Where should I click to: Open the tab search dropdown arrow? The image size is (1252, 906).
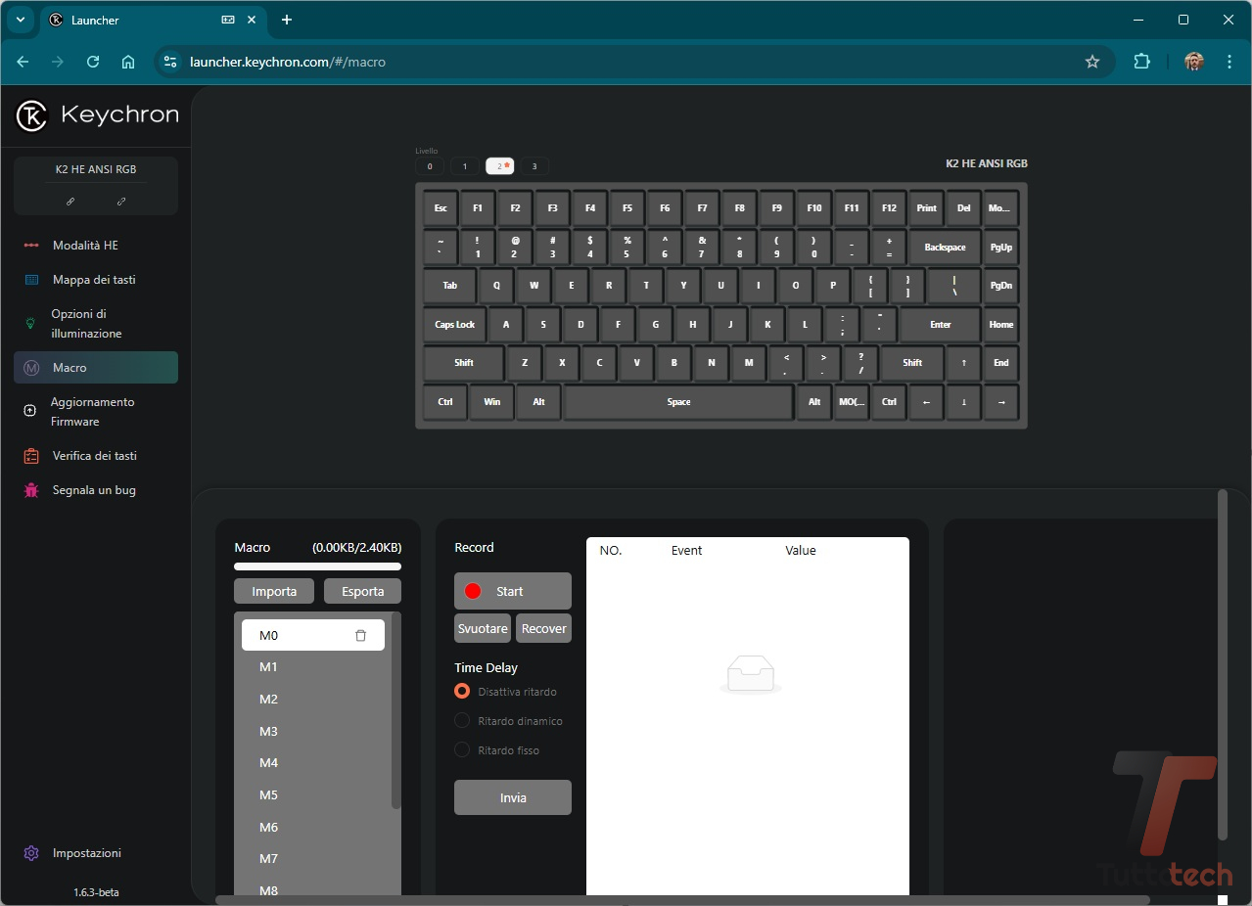tap(20, 20)
